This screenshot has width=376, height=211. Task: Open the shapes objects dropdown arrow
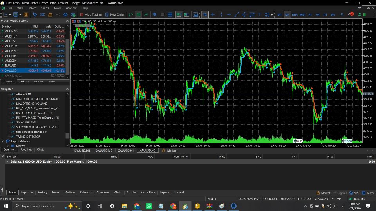[x=271, y=15]
